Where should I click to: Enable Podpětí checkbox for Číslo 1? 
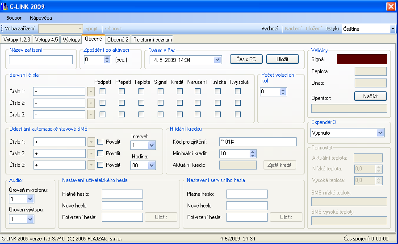[103, 91]
